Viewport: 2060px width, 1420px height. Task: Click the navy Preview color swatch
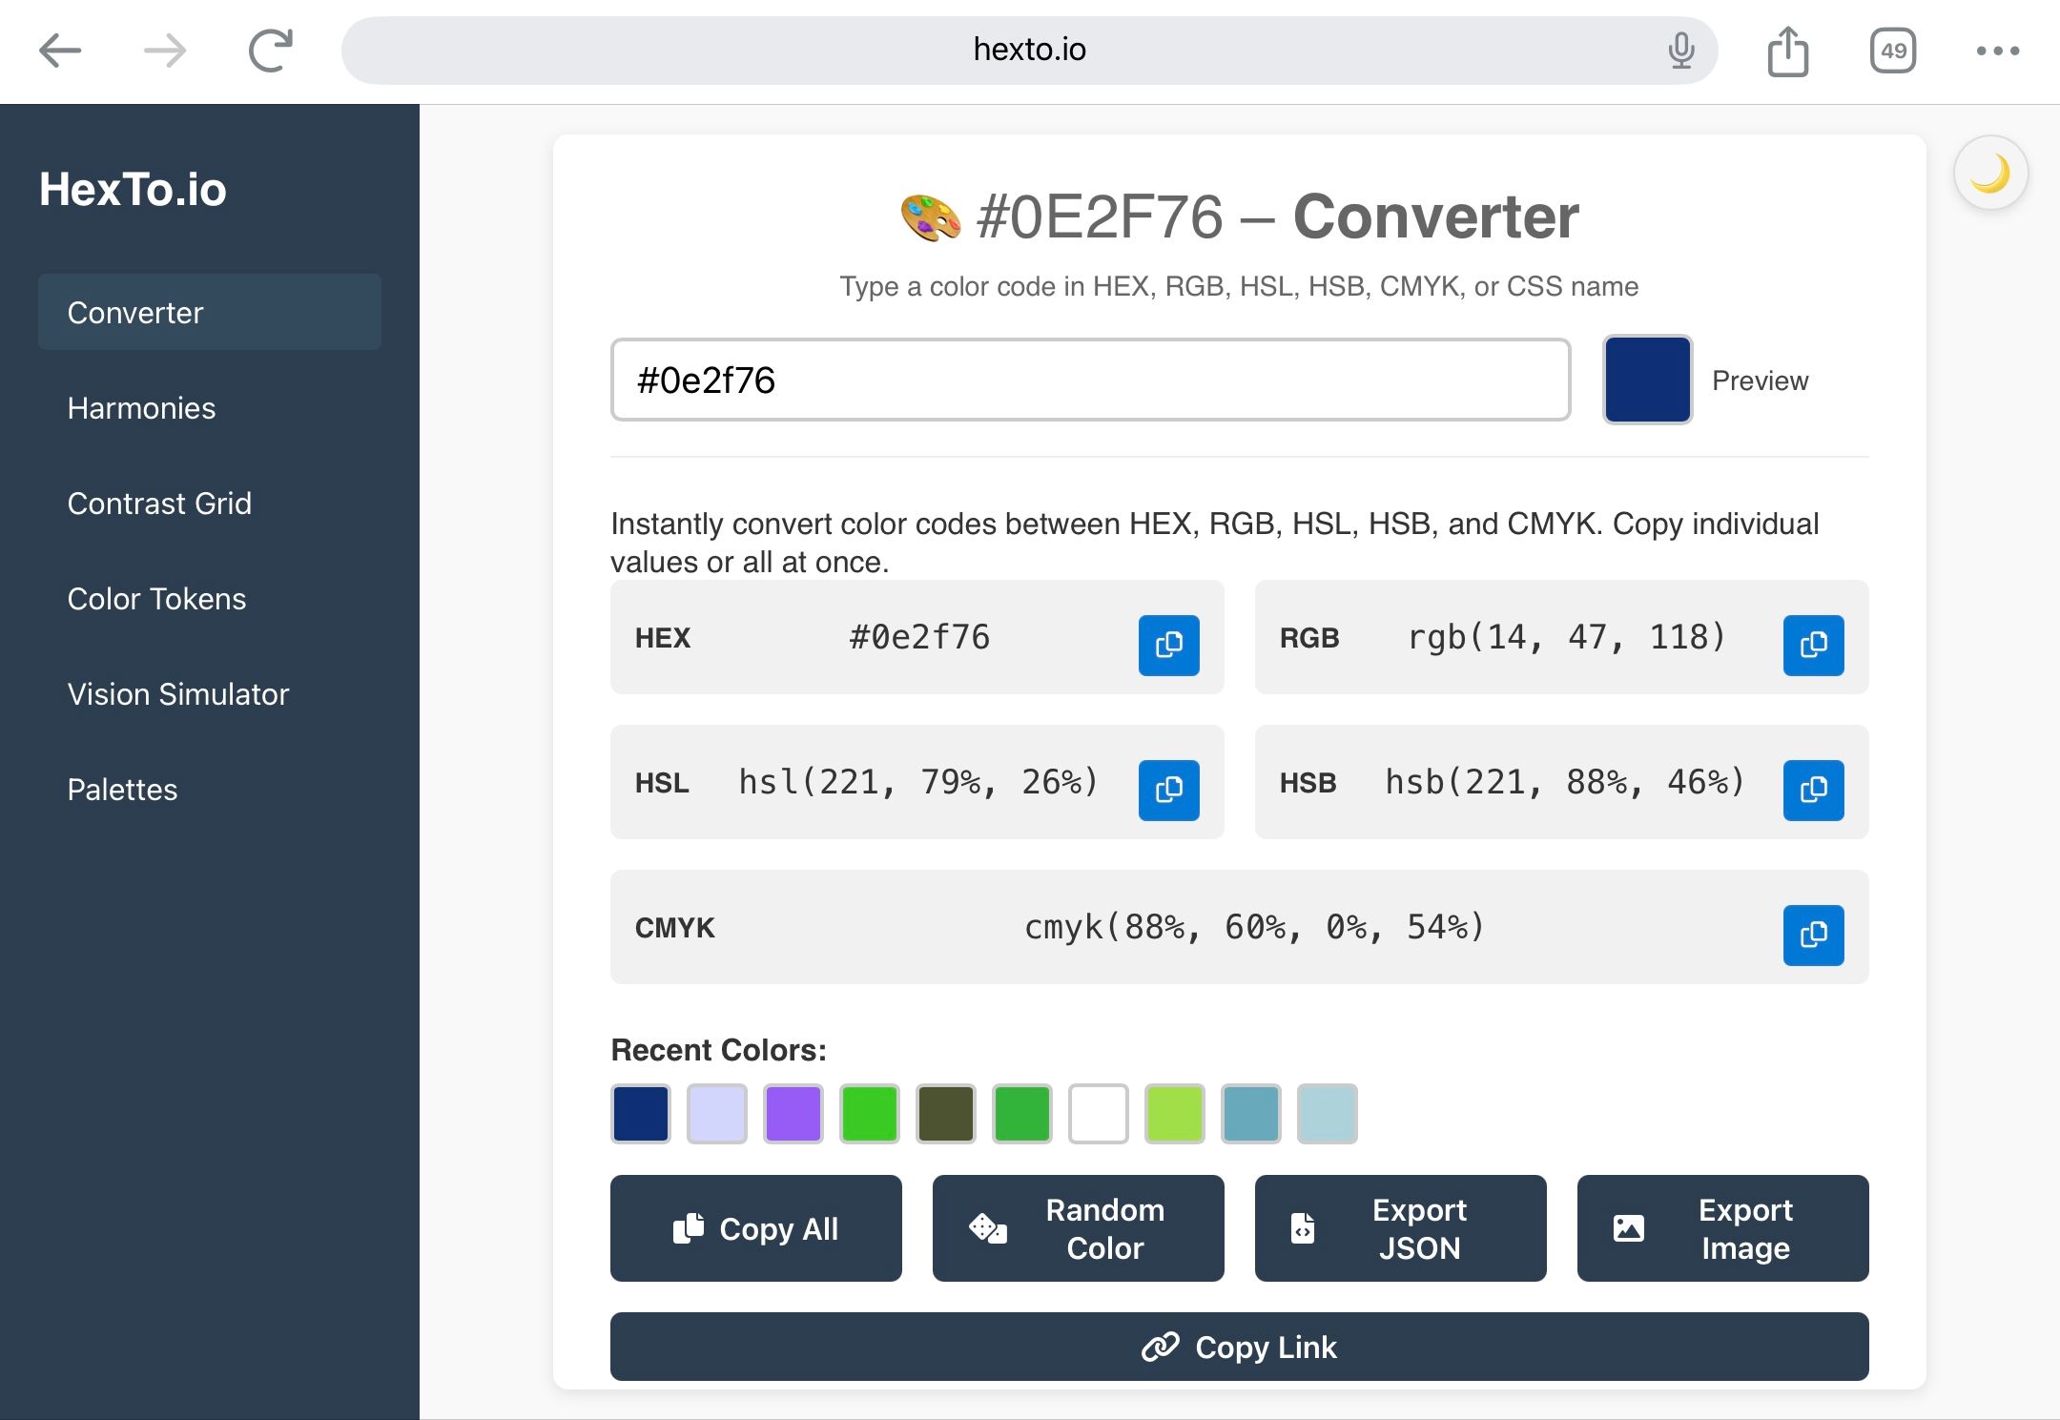coord(1647,380)
